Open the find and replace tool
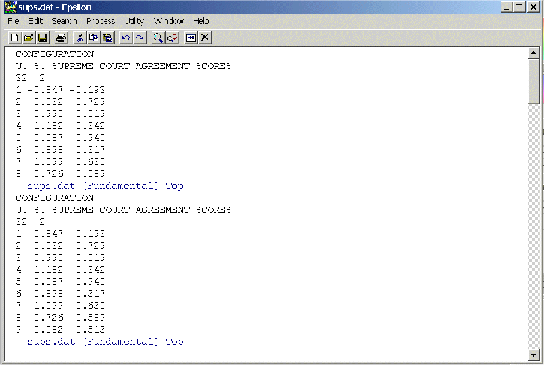The image size is (544, 365). (172, 38)
